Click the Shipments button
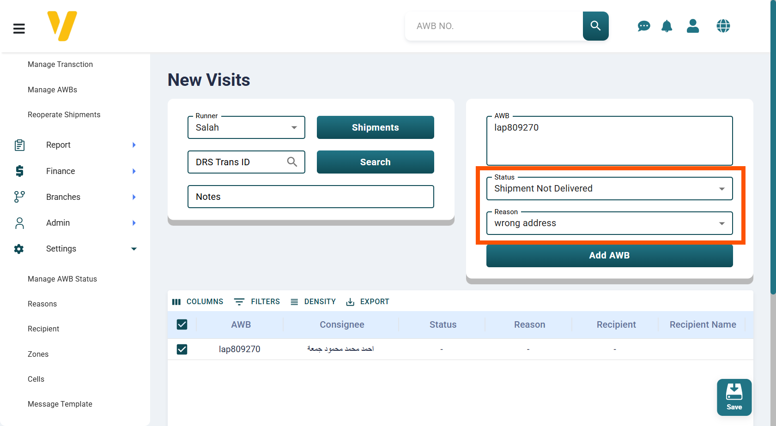776x426 pixels. (x=375, y=127)
